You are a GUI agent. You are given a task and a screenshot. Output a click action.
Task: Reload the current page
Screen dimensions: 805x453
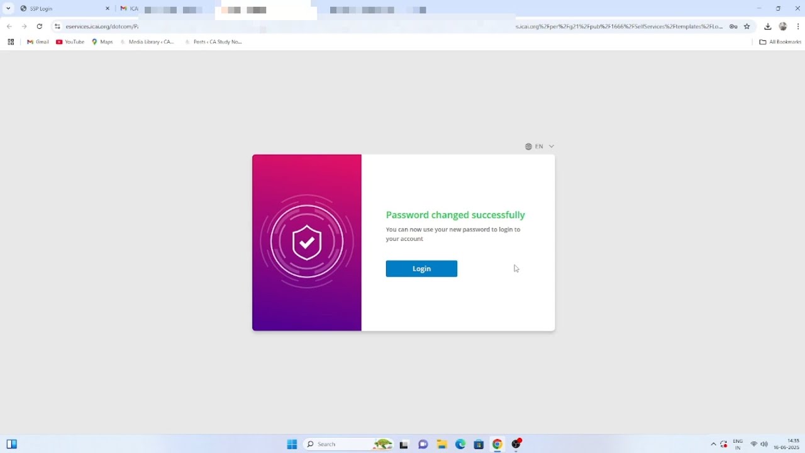click(x=39, y=26)
